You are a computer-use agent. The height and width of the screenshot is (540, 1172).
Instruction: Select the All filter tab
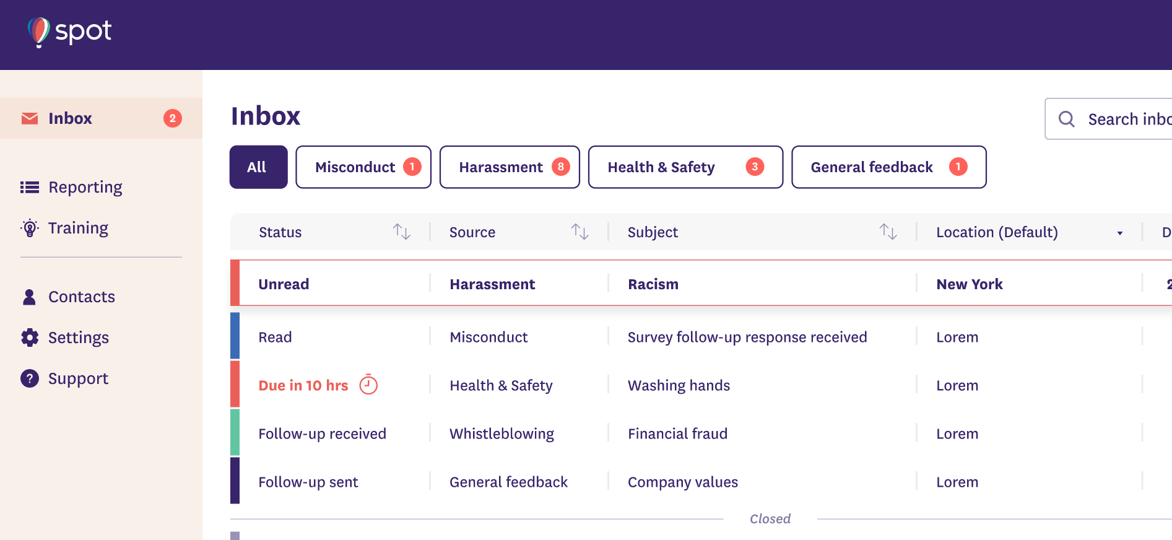point(258,167)
